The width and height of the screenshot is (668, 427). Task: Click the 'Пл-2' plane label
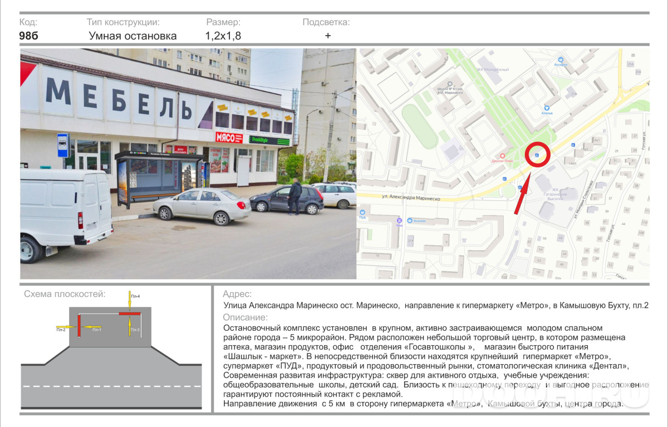(x=61, y=330)
